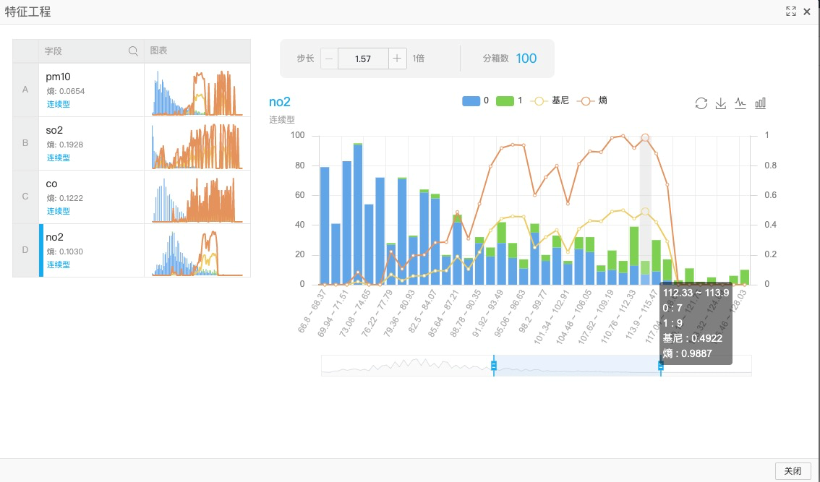Click the 关闭 button
Screen dimensions: 820x482
click(793, 471)
